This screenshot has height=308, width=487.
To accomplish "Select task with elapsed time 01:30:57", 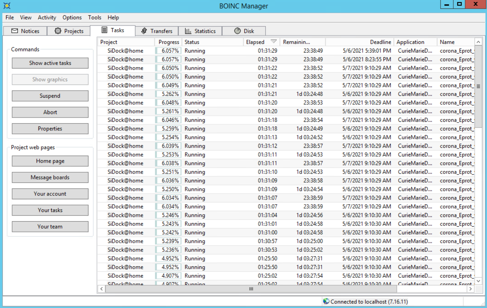I will (x=286, y=241).
